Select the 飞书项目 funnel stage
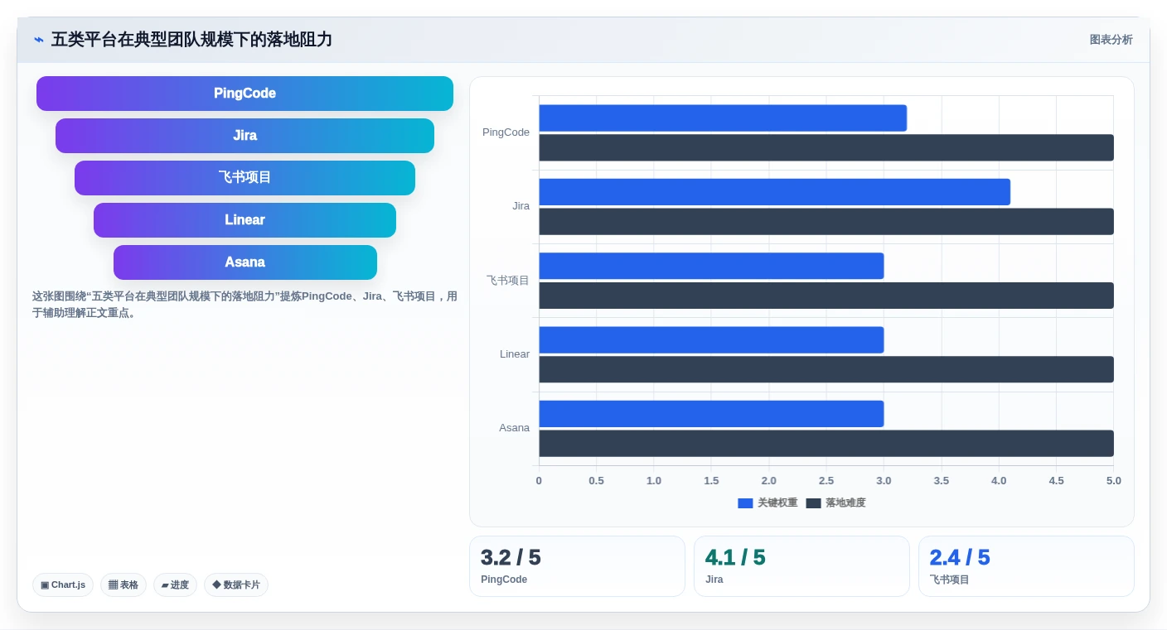The height and width of the screenshot is (630, 1167). point(245,178)
